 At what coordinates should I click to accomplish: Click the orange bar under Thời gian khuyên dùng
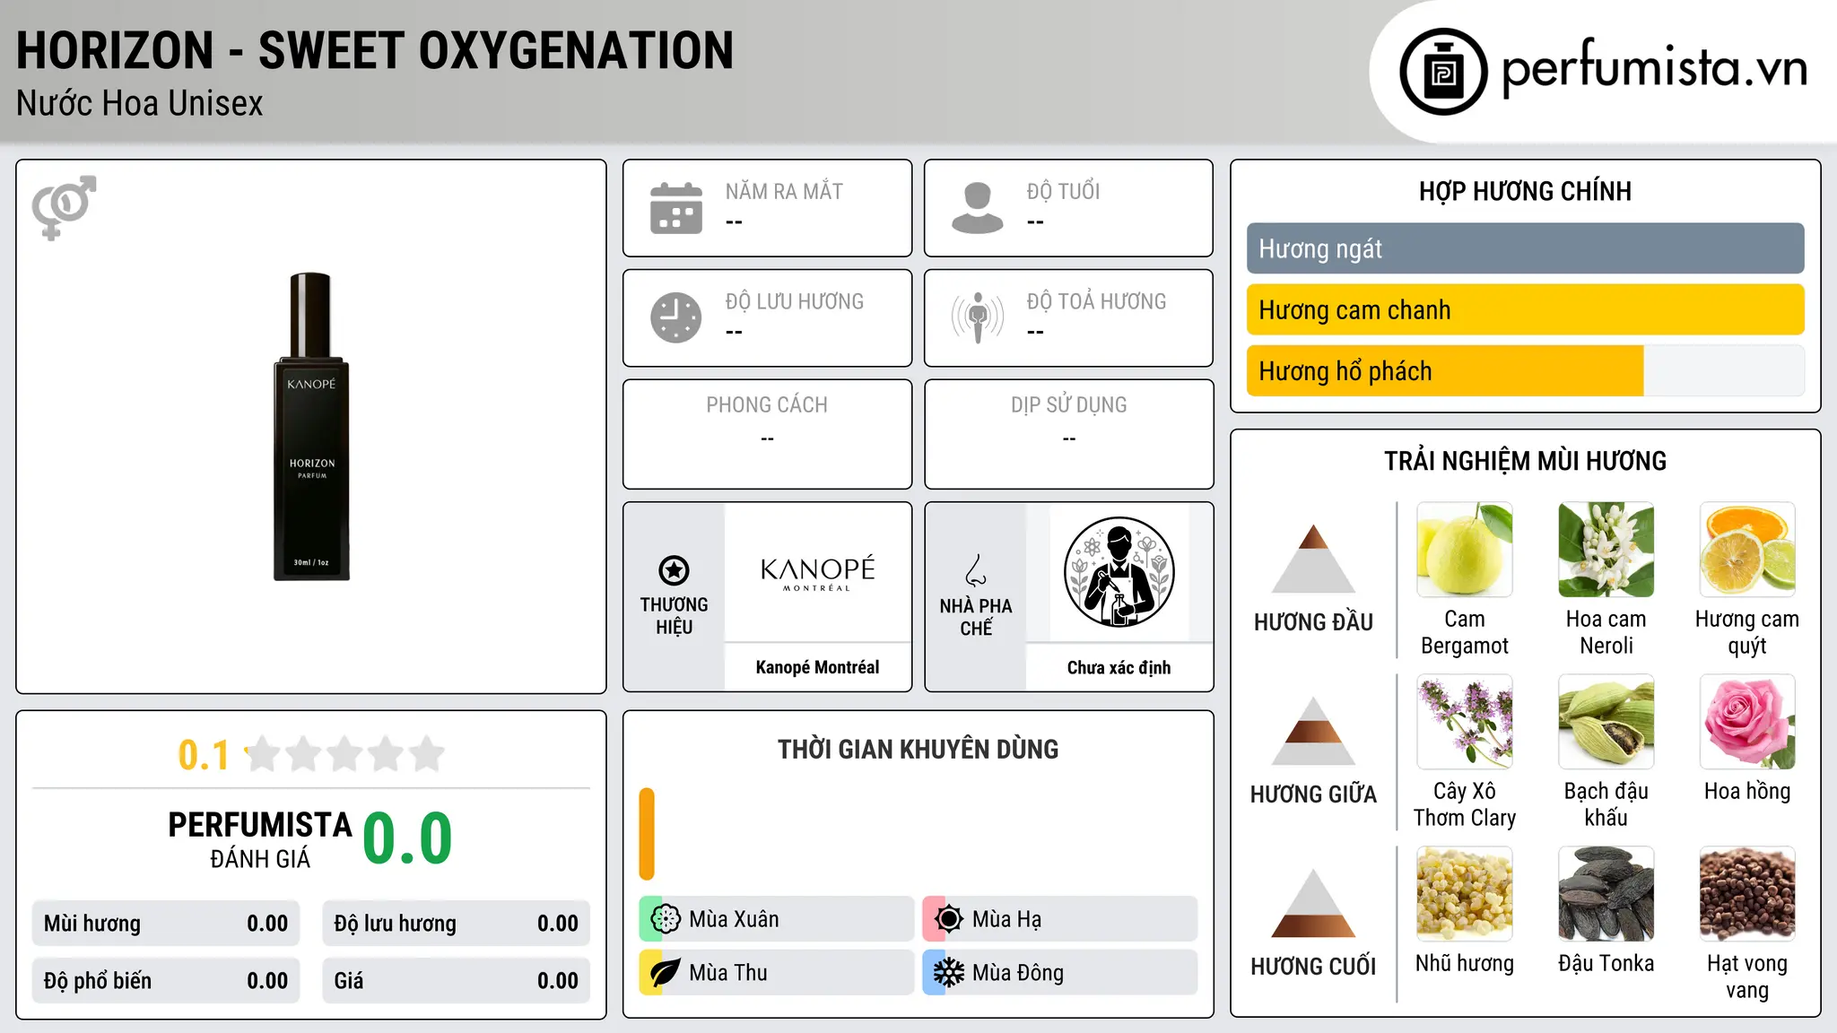647,834
